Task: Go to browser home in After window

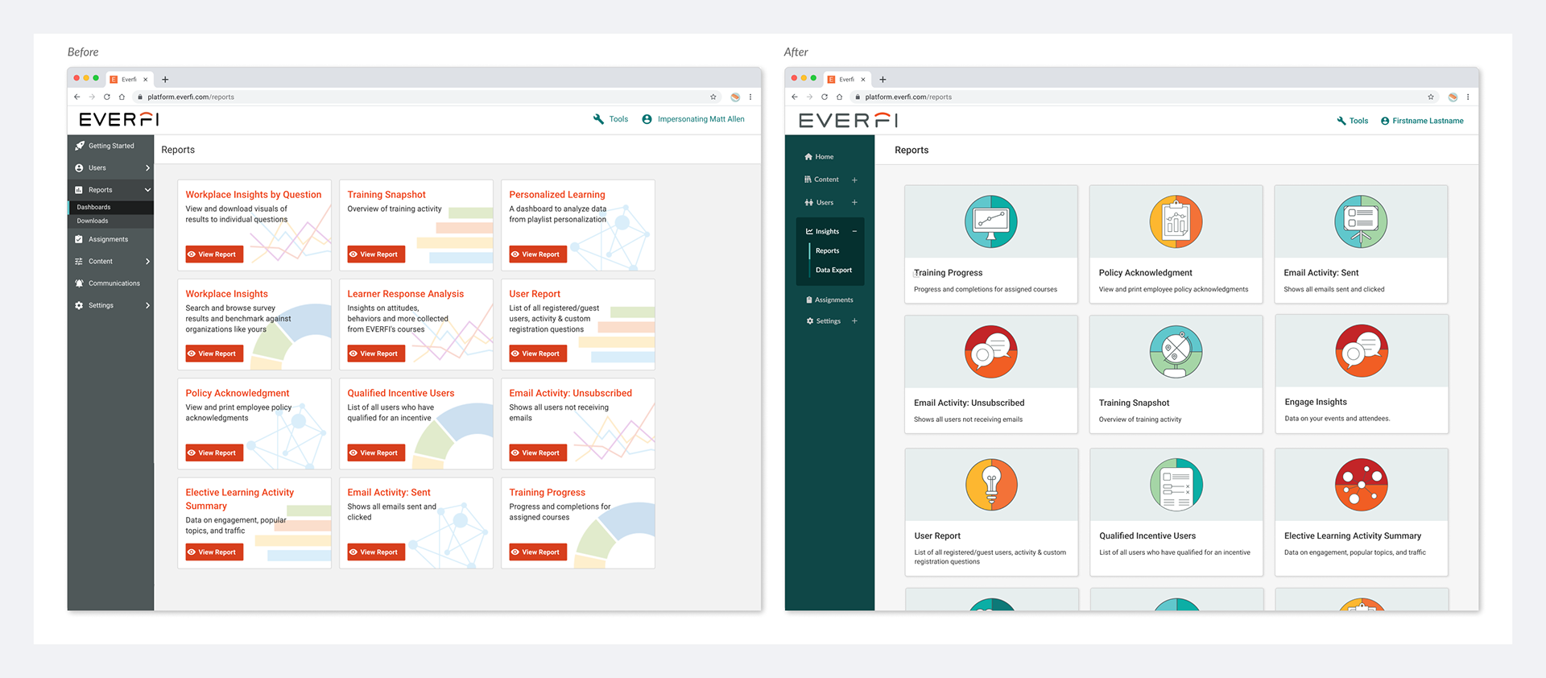Action: 839,97
